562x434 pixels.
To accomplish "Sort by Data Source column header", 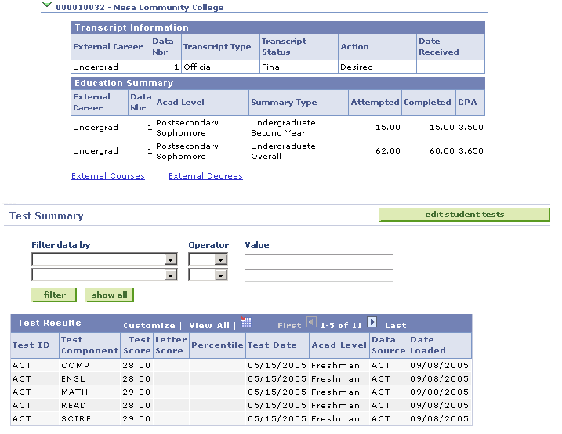I will pyautogui.click(x=389, y=345).
